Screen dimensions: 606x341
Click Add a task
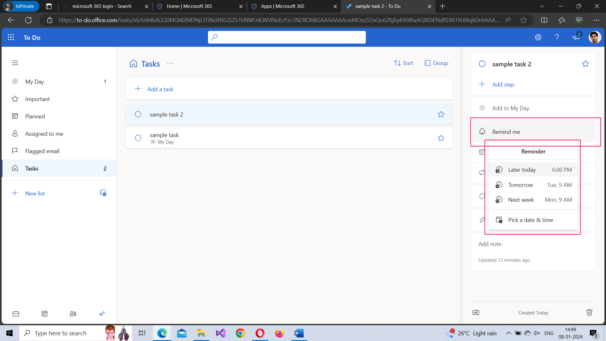click(x=160, y=89)
